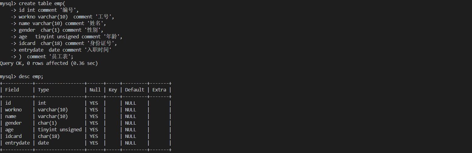Click the 'Default' column header
This screenshot has width=472, height=153.
coord(135,90)
